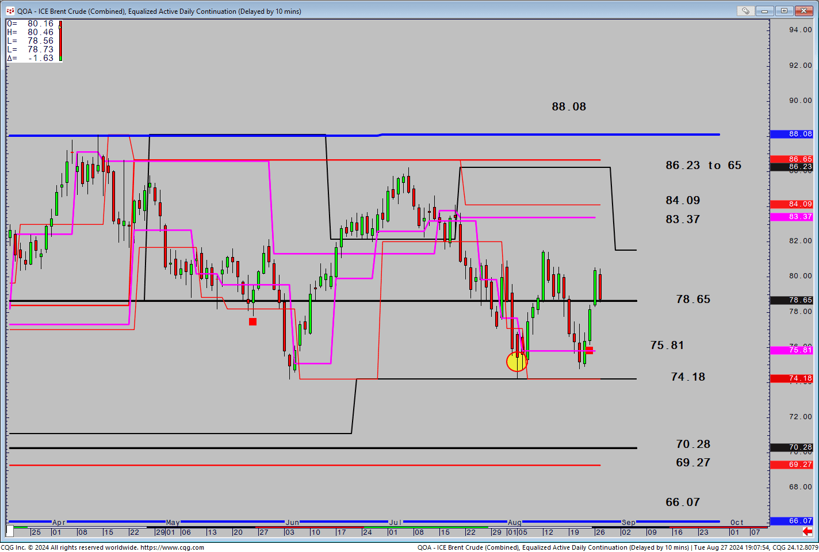This screenshot has height=552, width=819.
Task: Click the 72.00 price scale label
Action: [800, 417]
